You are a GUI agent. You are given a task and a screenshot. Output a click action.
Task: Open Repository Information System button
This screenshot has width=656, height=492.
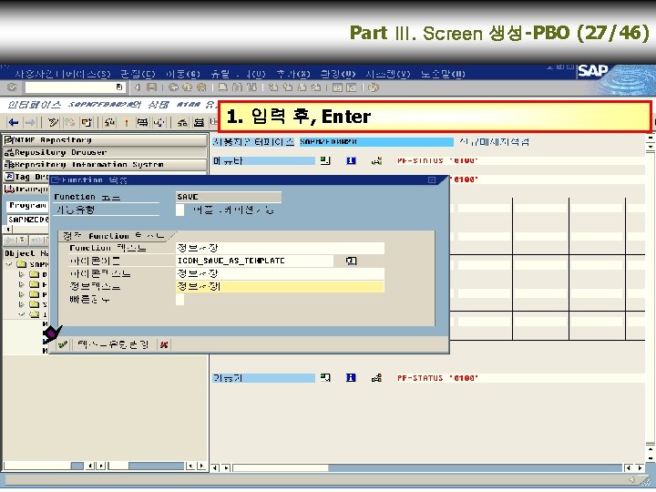105,164
